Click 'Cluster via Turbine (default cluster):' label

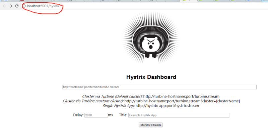(112, 96)
